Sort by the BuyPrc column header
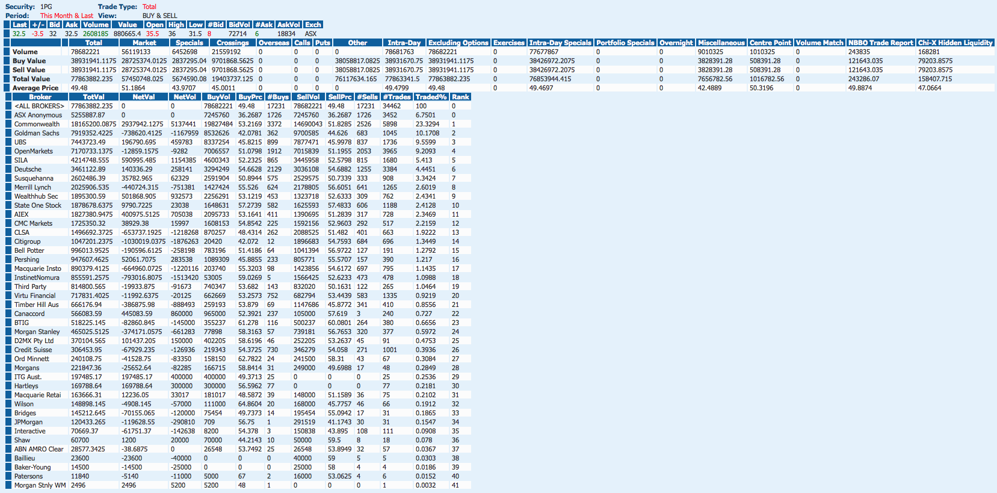Viewport: 997px width, 493px height. pos(250,97)
